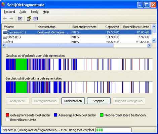Sort by the Capaciteit column header
This screenshot has height=134, width=158.
[x=109, y=27]
